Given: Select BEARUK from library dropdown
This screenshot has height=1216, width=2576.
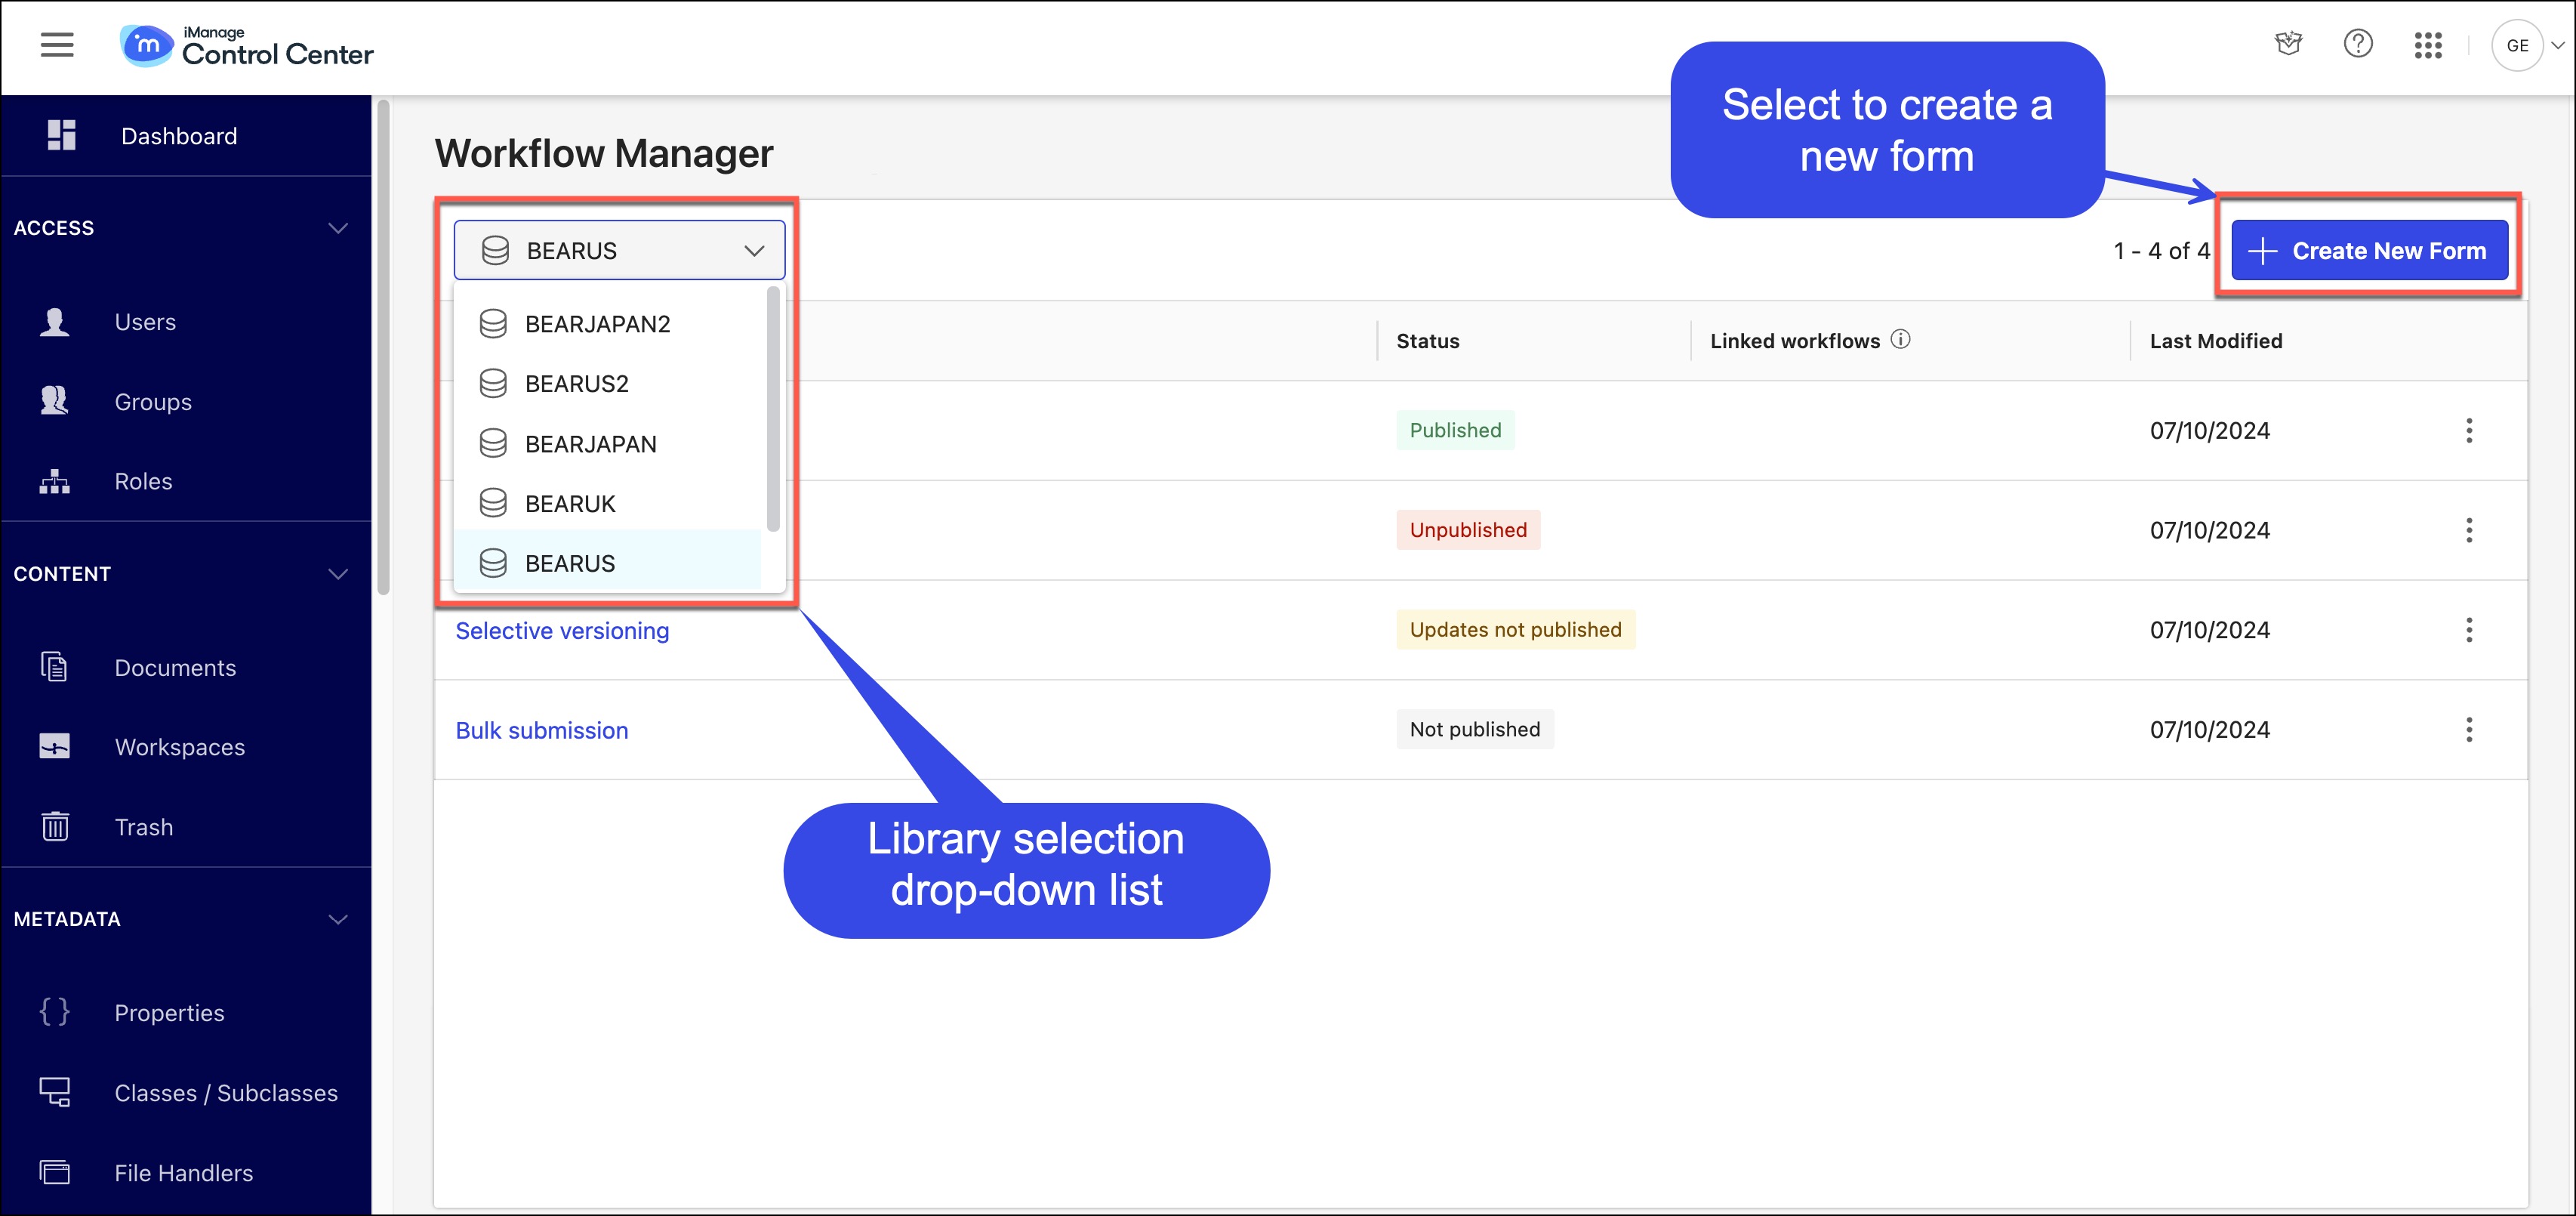Looking at the screenshot, I should click(570, 503).
